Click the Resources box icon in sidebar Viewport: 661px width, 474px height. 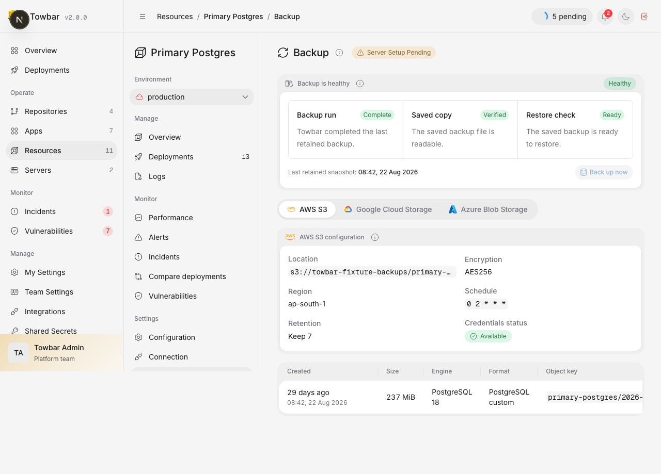(14, 151)
